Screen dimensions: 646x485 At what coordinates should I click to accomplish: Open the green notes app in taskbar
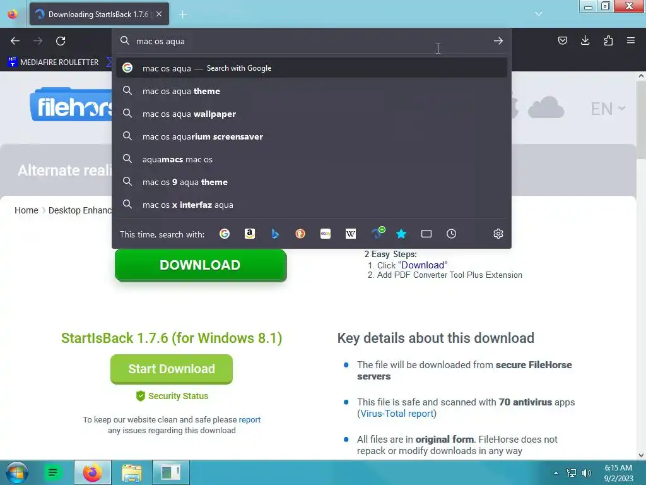[x=53, y=472]
